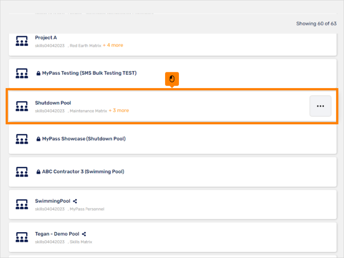This screenshot has height=258, width=344.
Task: Open the ellipsis options menu for Shutdown Pool
Action: (x=320, y=106)
